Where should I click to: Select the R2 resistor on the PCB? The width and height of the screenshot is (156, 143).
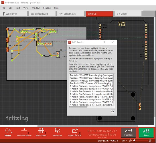[x=47, y=56]
